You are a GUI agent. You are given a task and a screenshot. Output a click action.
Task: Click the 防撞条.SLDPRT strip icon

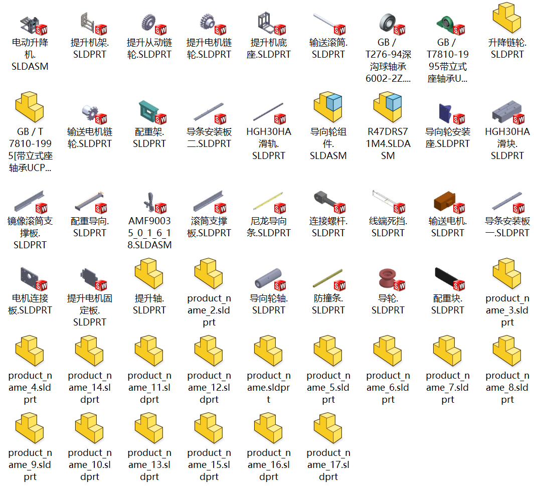coord(329,279)
